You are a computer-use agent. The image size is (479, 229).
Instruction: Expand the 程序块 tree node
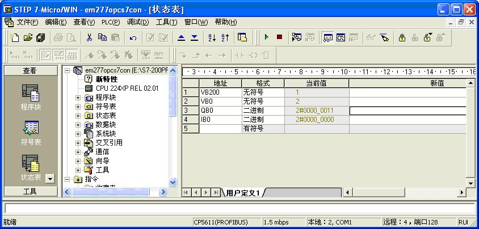78,98
